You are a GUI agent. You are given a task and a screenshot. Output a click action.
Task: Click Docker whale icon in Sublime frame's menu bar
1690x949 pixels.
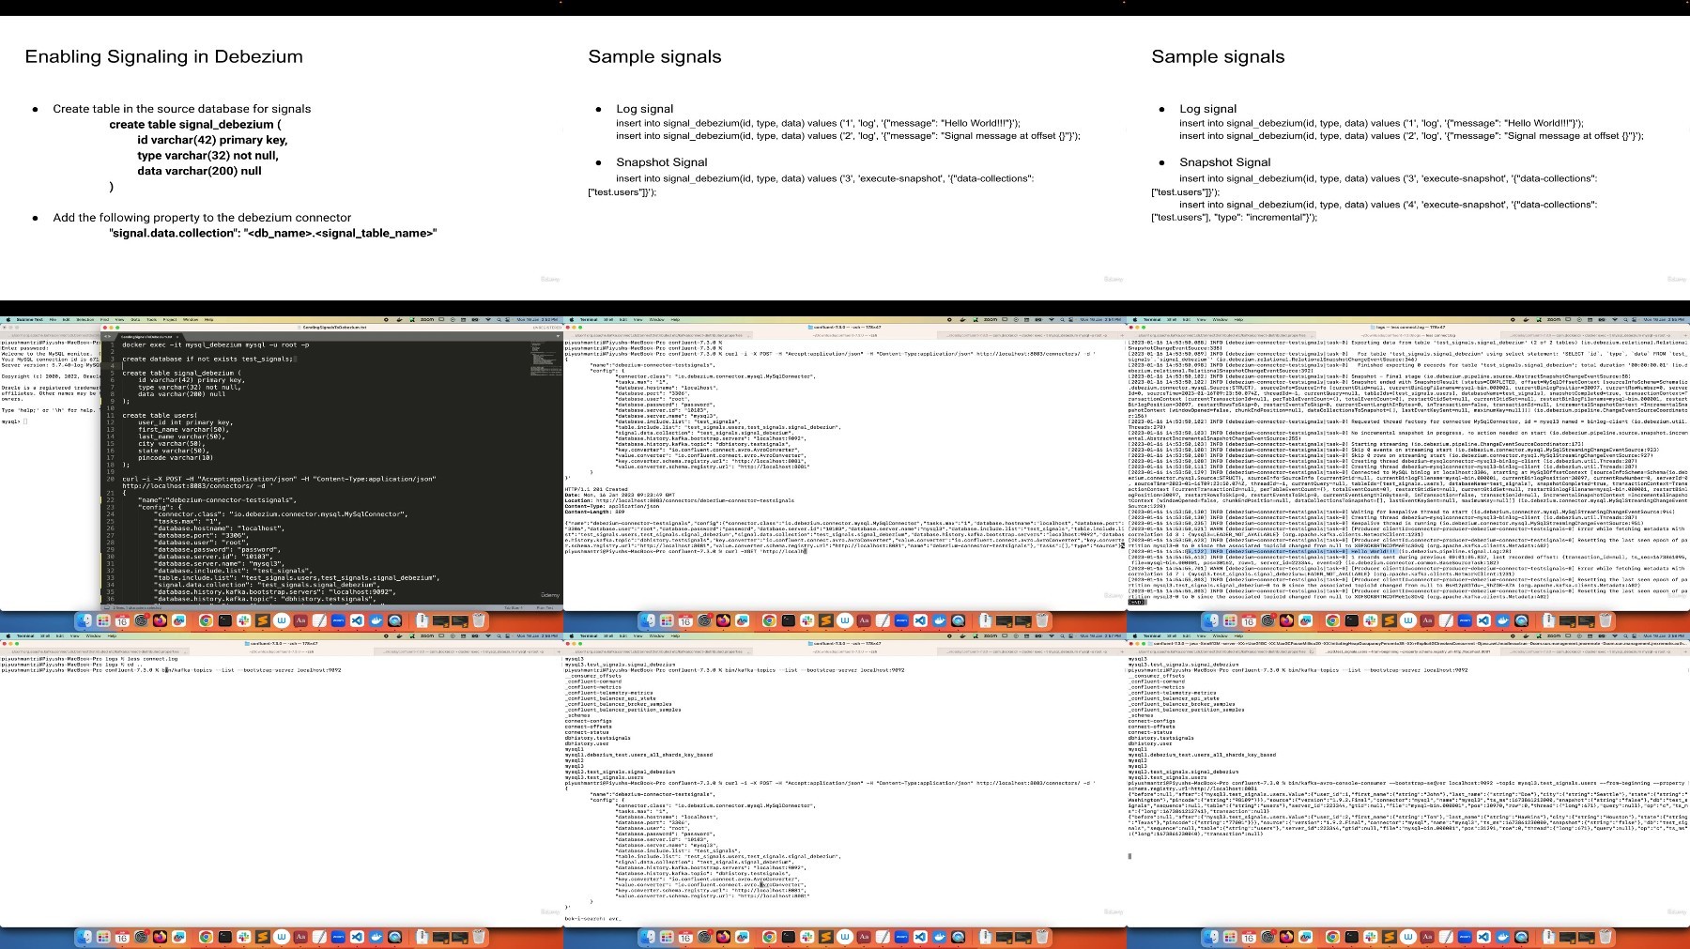[x=399, y=319]
